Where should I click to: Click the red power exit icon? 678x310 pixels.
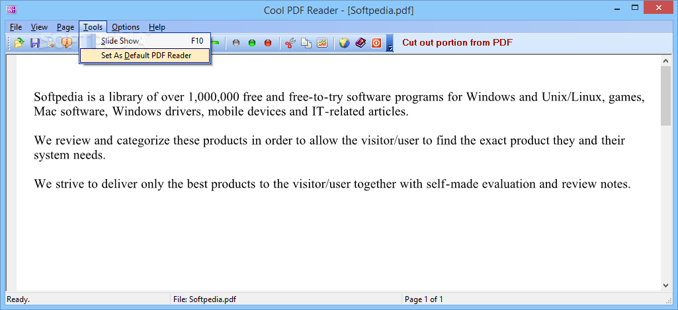[376, 43]
